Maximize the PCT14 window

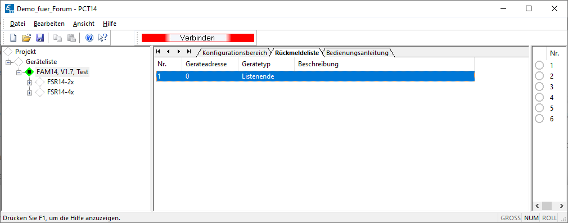coord(529,8)
